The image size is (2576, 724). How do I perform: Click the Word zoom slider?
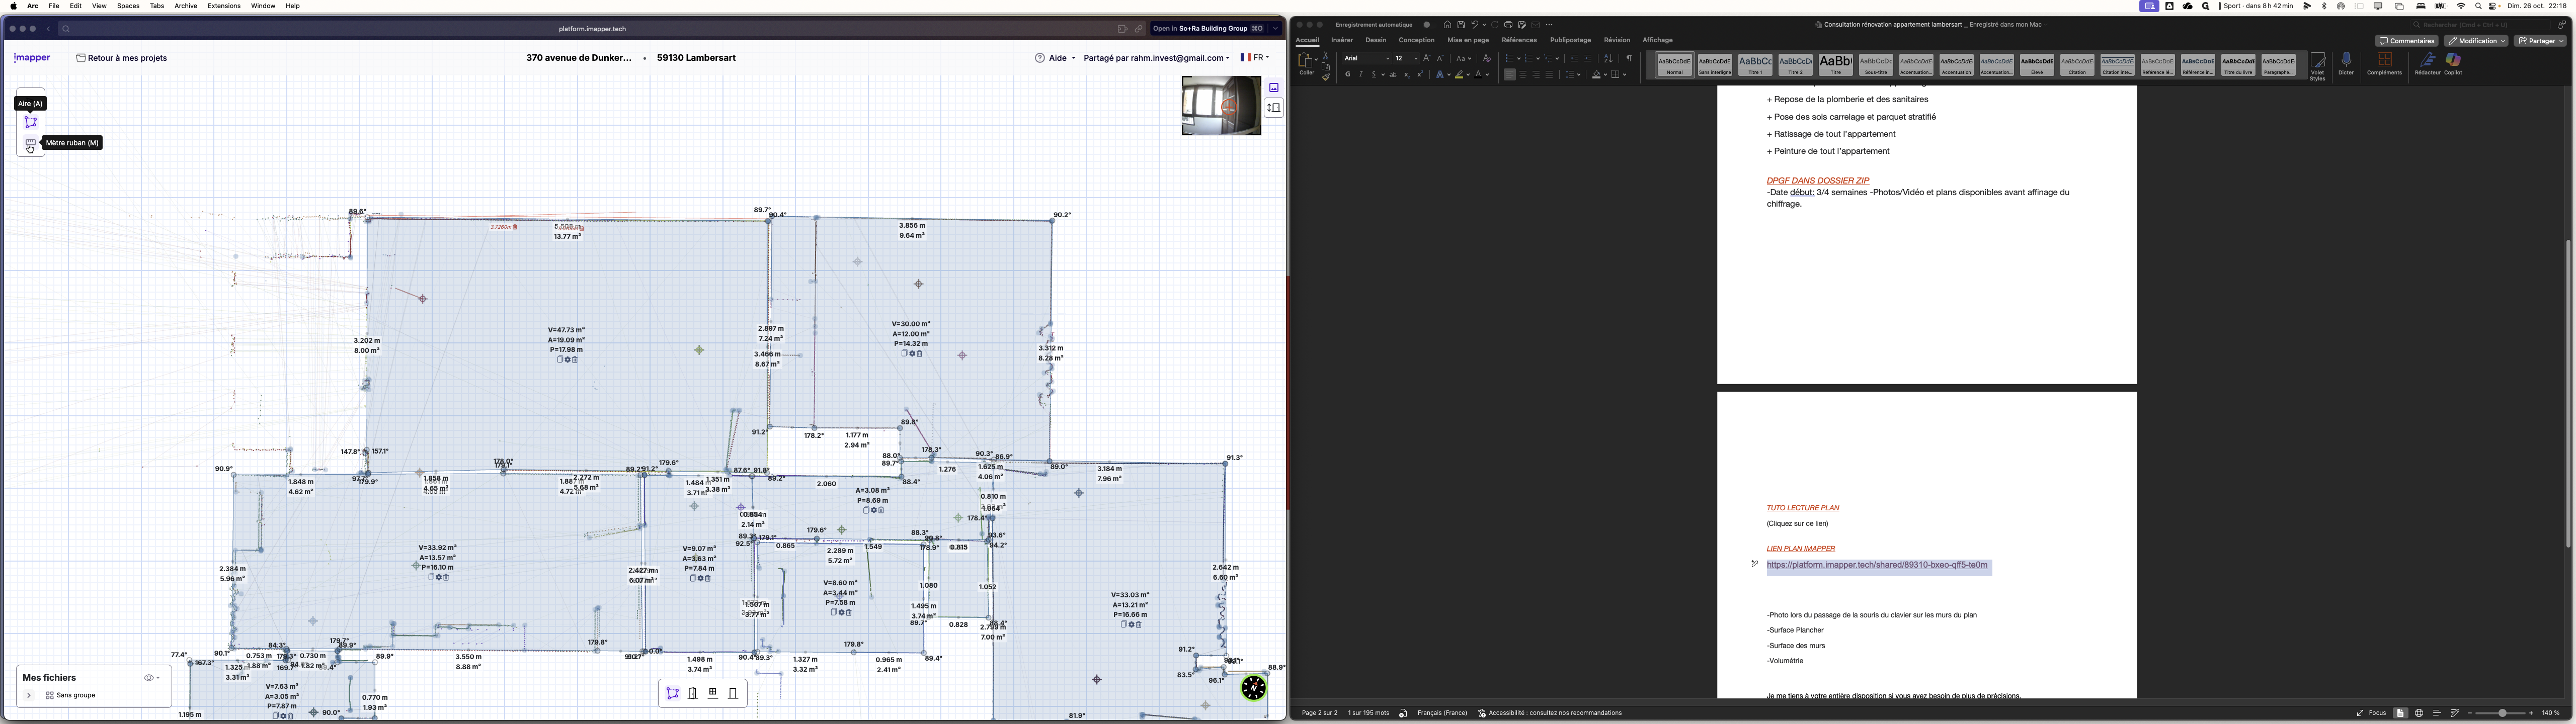2503,713
